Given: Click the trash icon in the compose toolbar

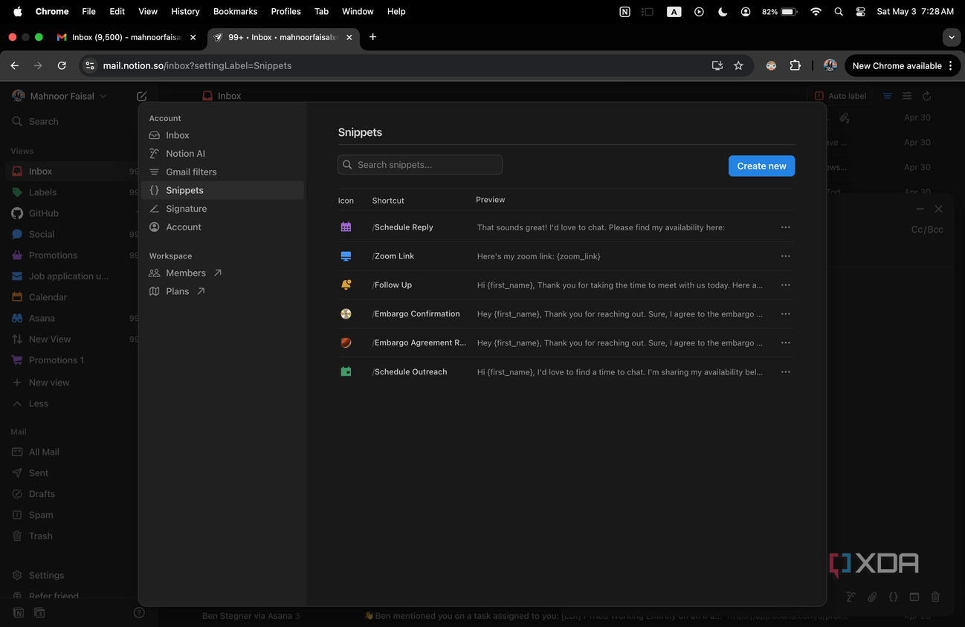Looking at the screenshot, I should [x=935, y=597].
